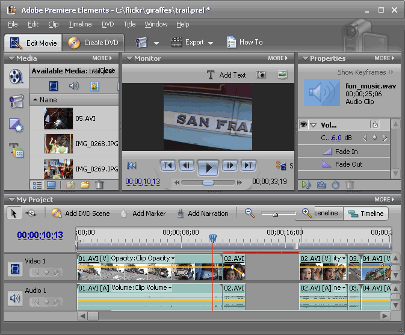Add a Volume keyframe diamond

(374, 138)
